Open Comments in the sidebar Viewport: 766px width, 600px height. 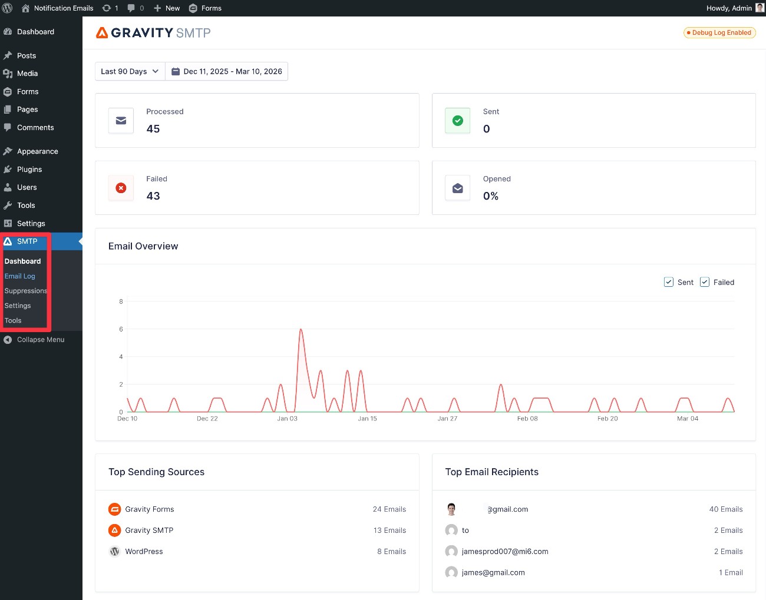(35, 128)
